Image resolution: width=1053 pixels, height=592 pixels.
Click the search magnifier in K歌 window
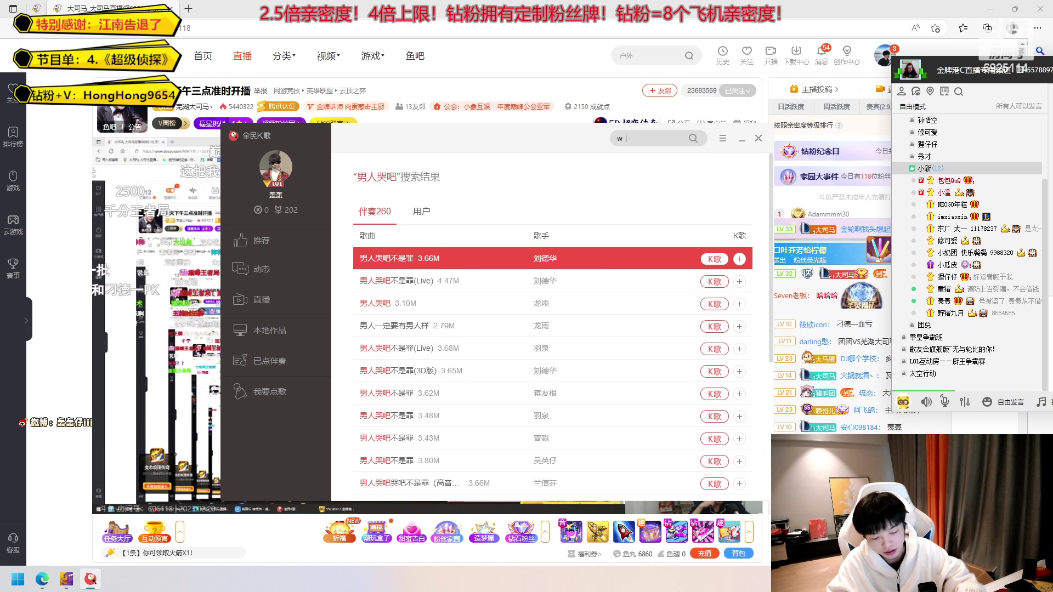coord(693,139)
